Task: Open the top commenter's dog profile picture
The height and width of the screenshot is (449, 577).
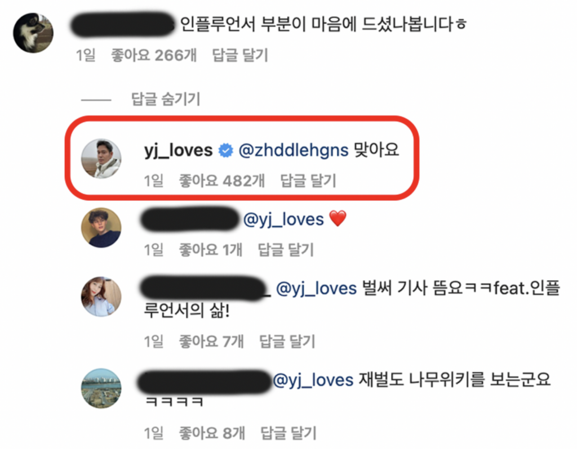Action: 33,33
